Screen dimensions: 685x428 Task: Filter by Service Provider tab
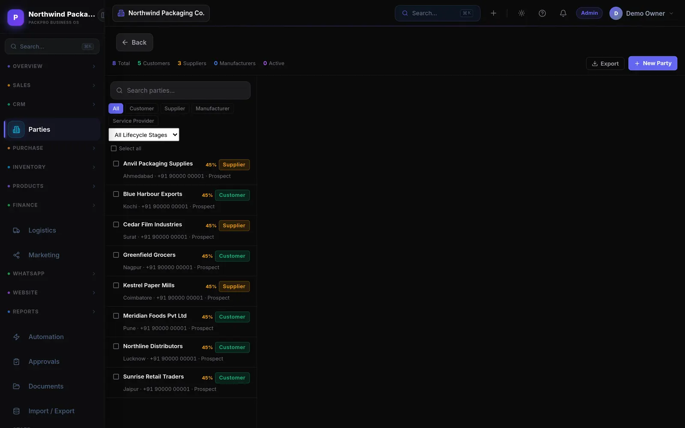(x=133, y=121)
